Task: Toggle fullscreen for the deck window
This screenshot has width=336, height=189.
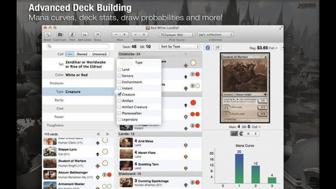Action: [x=280, y=28]
